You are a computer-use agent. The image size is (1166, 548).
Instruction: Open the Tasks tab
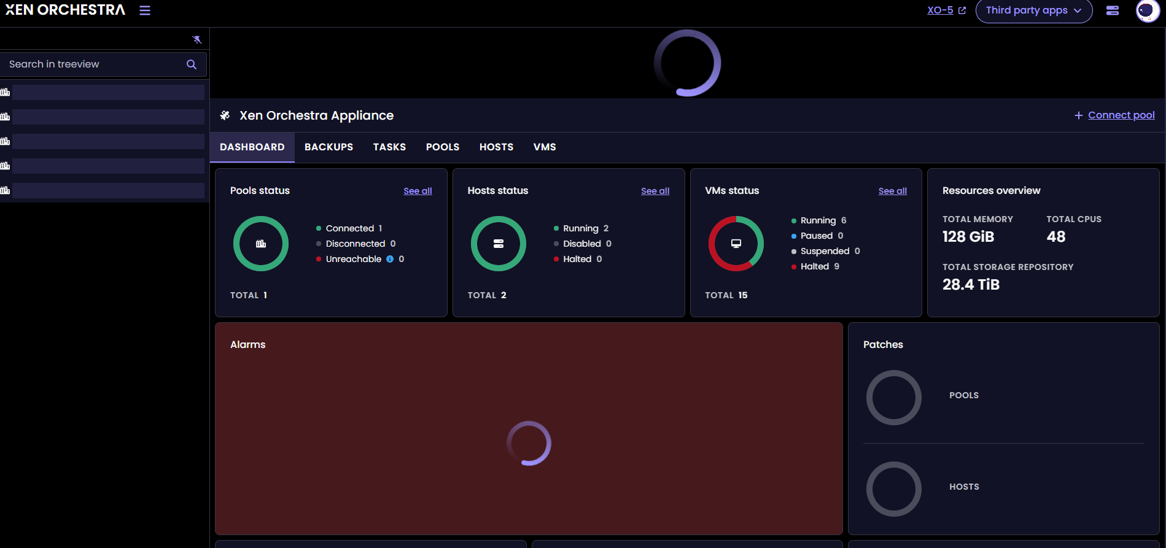point(389,147)
